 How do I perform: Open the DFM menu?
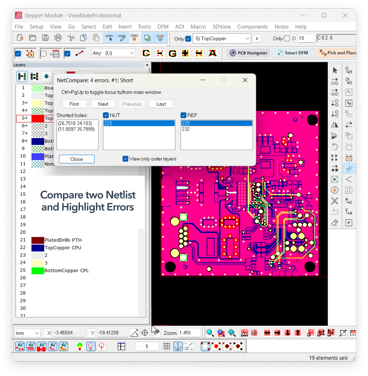tap(163, 27)
